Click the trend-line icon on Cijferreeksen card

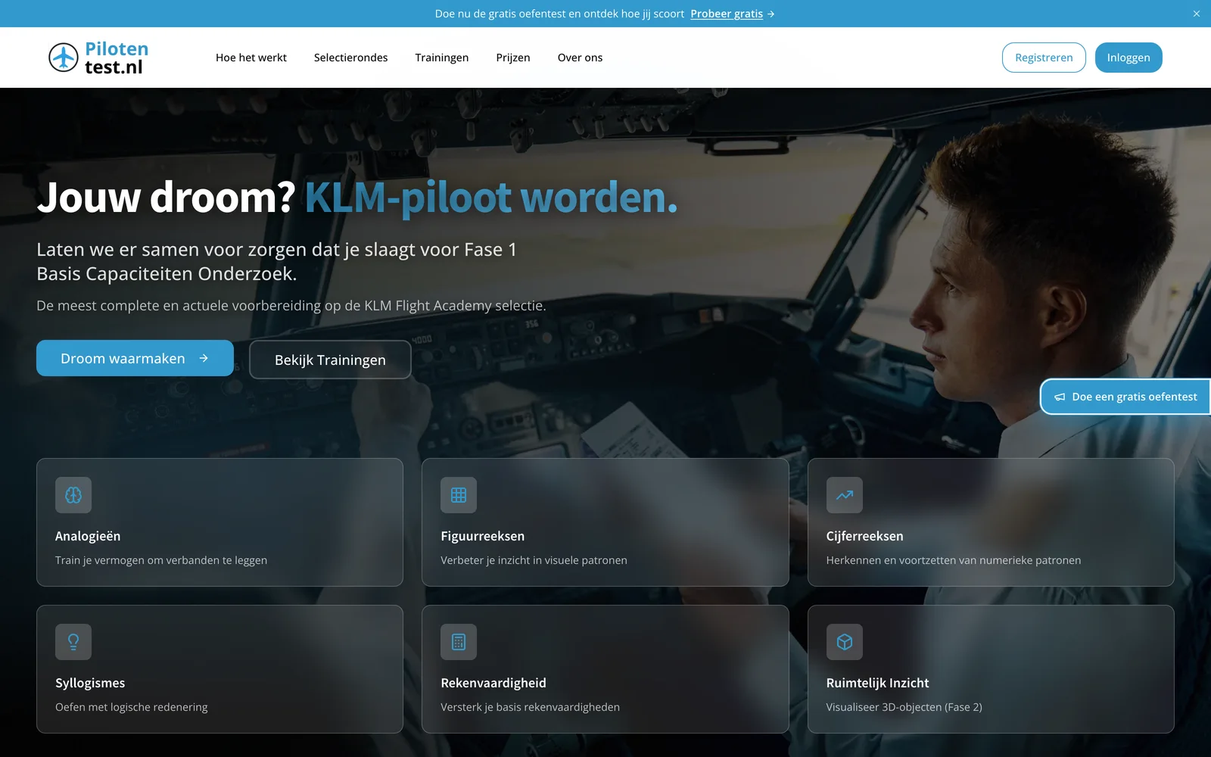point(845,495)
